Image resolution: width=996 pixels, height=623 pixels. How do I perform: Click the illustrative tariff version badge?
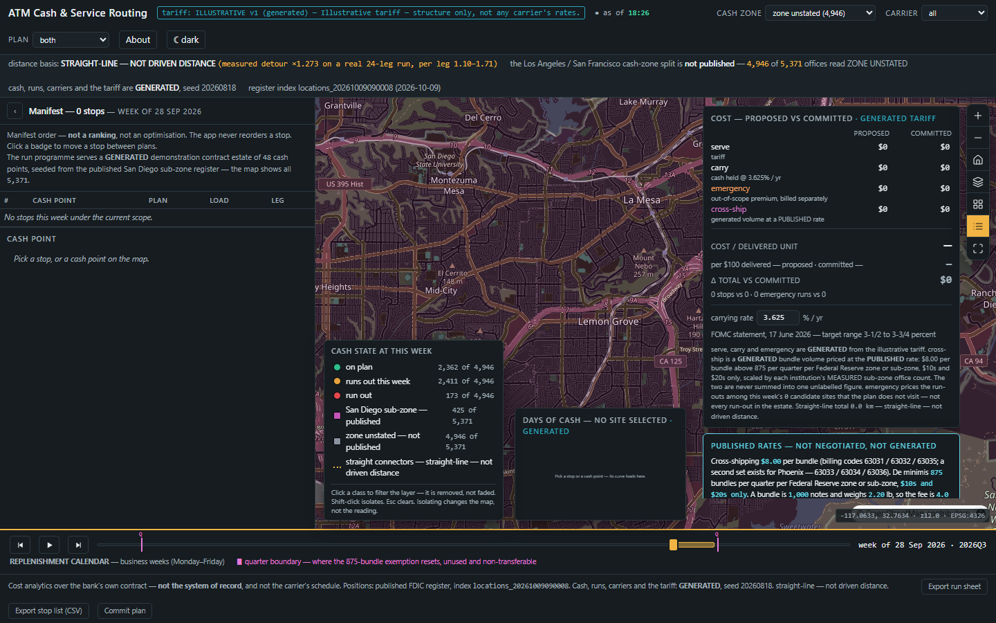tap(371, 12)
